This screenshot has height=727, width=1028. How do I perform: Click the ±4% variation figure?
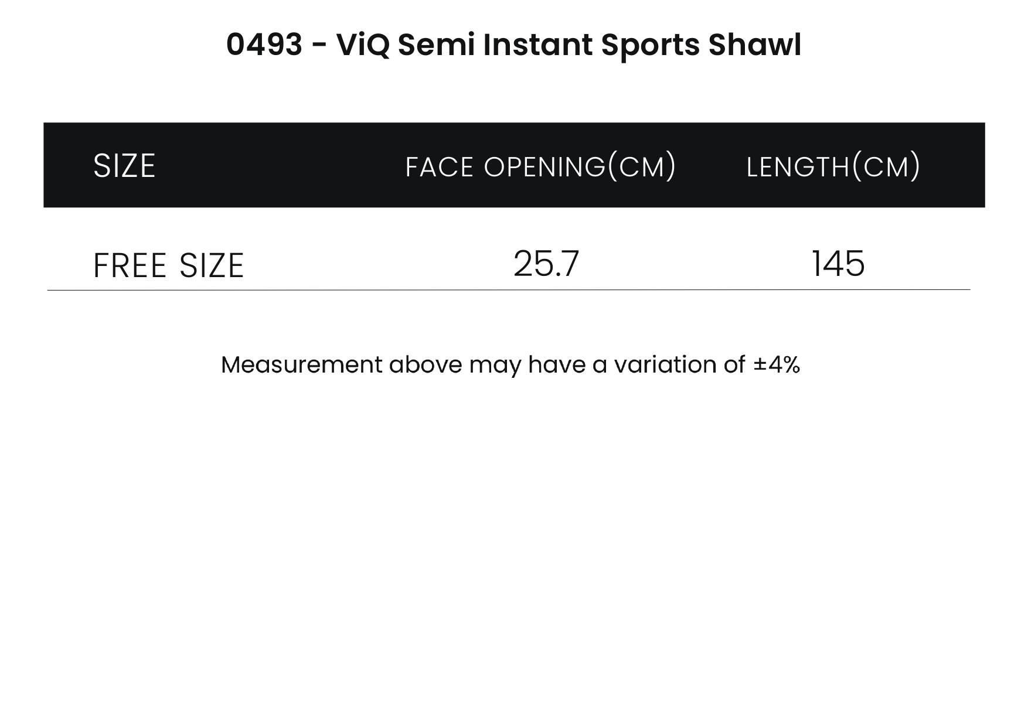777,364
